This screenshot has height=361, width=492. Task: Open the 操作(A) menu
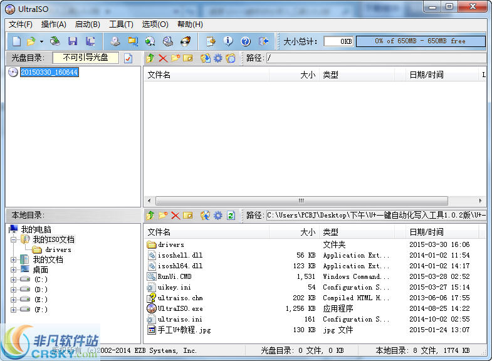(x=54, y=24)
